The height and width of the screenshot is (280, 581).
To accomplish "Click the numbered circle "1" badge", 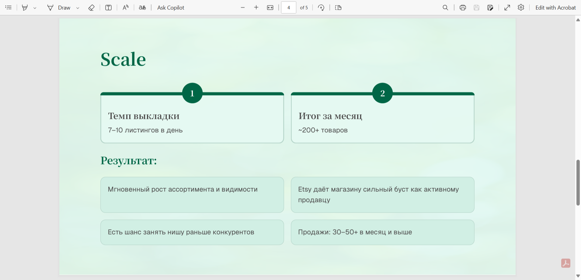I will pyautogui.click(x=192, y=93).
